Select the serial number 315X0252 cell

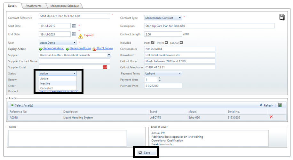pyautogui.click(x=234, y=118)
